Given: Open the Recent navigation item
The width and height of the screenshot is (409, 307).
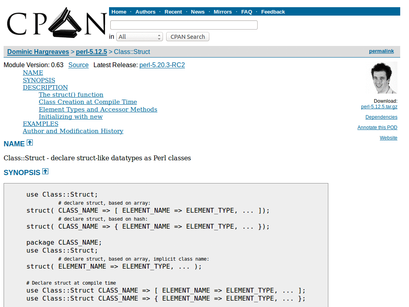Looking at the screenshot, I should click(x=173, y=12).
